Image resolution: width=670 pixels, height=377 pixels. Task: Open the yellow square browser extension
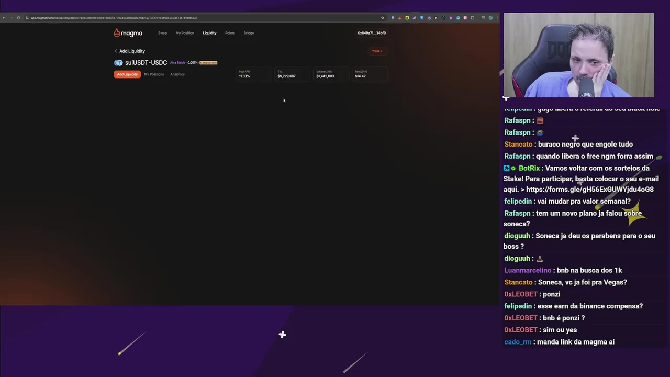[407, 18]
